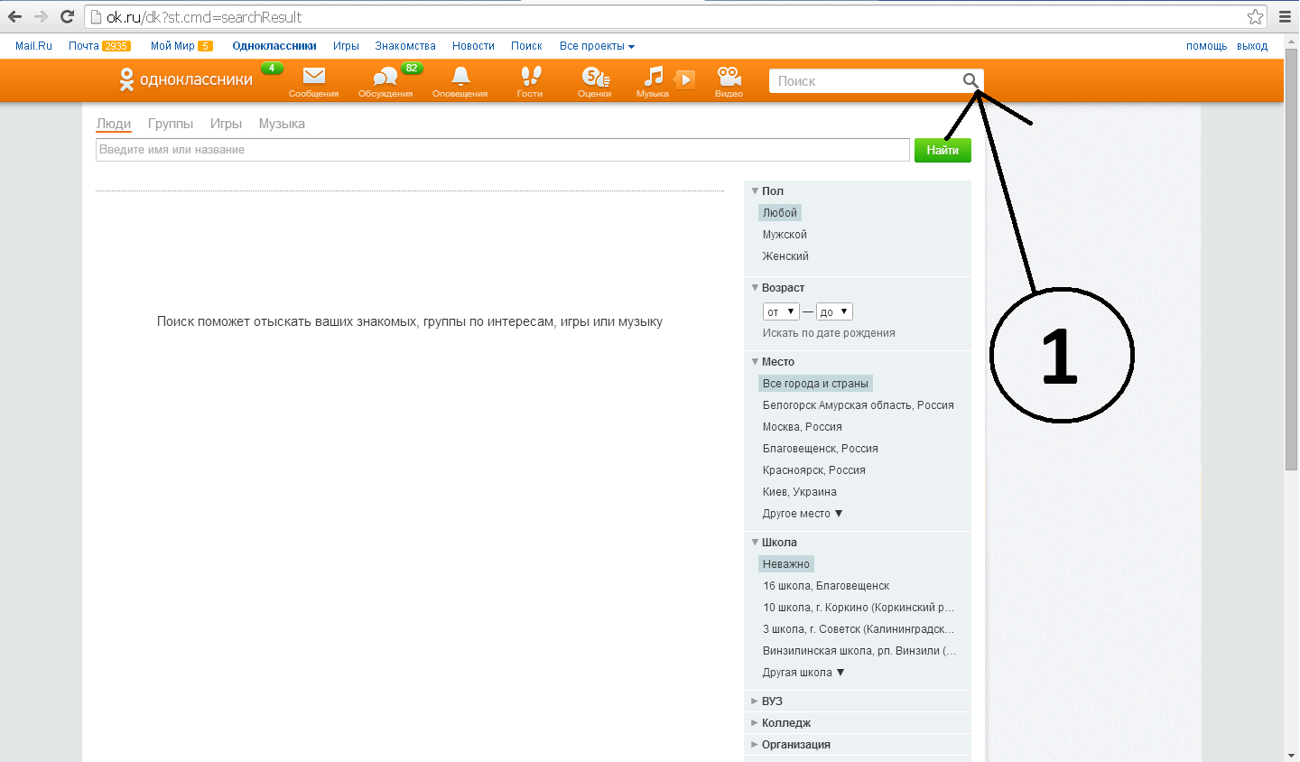1300x762 pixels.
Task: Click the Одноклассники logo
Action: point(186,79)
